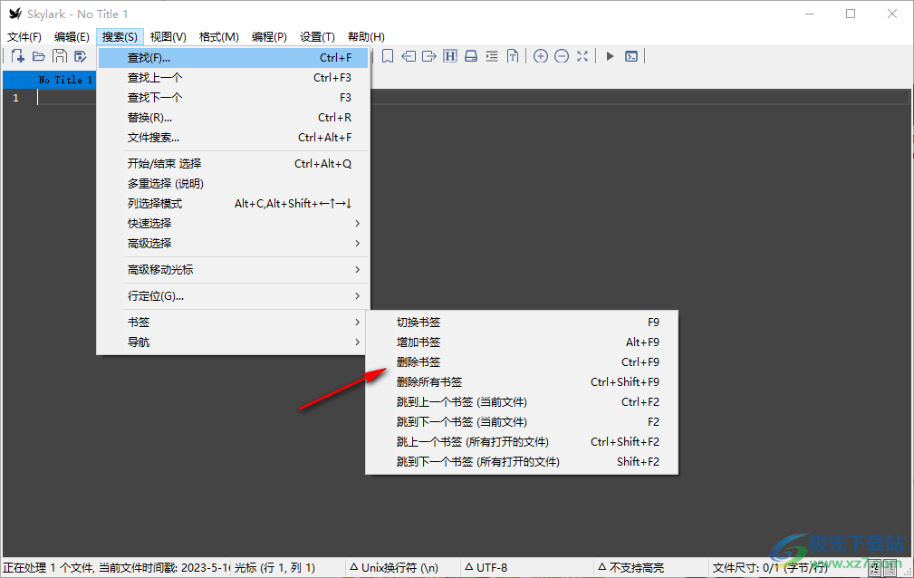Image resolution: width=914 pixels, height=578 pixels.
Task: Select 查找上一个 menu entry
Action: point(233,78)
